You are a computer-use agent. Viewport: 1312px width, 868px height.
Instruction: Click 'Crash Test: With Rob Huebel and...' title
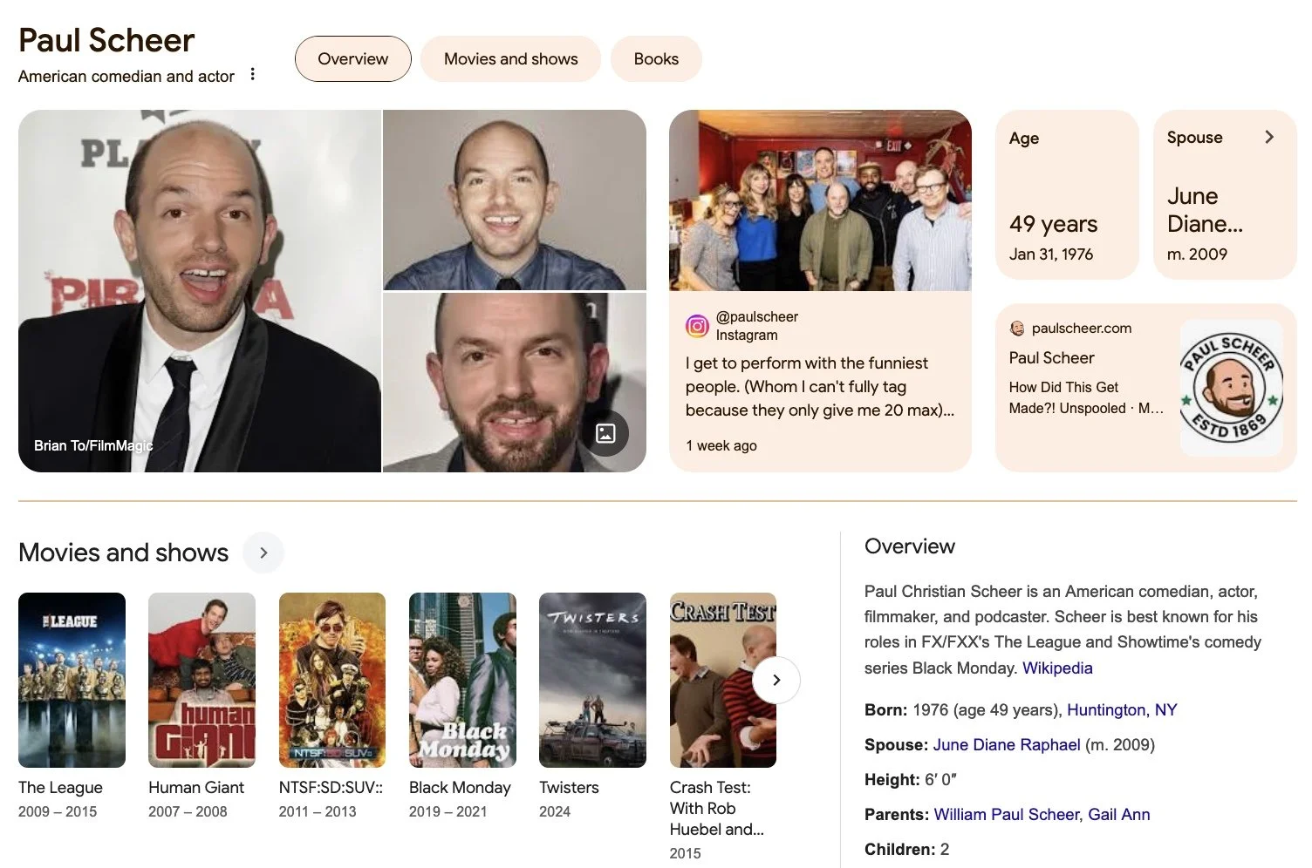(717, 808)
